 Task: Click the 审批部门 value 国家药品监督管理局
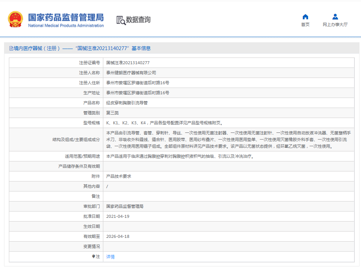click(125, 206)
